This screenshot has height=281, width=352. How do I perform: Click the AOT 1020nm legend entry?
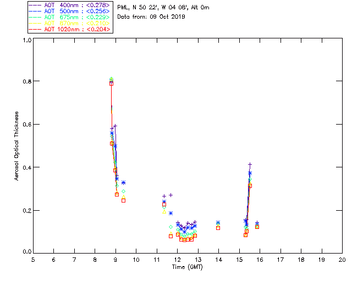click(x=69, y=29)
